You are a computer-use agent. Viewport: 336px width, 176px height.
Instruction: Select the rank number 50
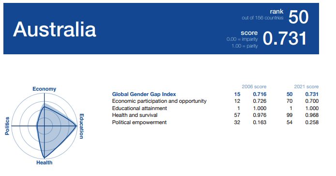[x=298, y=17]
